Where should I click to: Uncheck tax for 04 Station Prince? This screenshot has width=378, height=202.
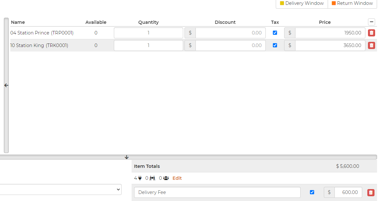click(x=275, y=33)
